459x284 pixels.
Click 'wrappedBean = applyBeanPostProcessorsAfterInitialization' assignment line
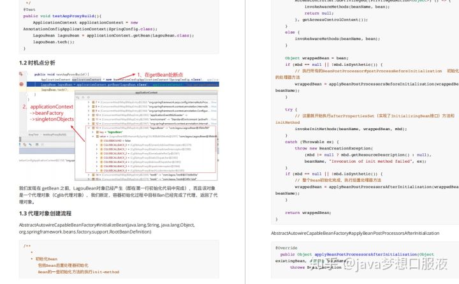coord(377,187)
